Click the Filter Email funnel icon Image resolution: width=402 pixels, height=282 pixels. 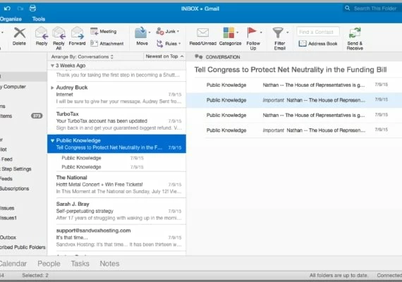[x=278, y=33]
